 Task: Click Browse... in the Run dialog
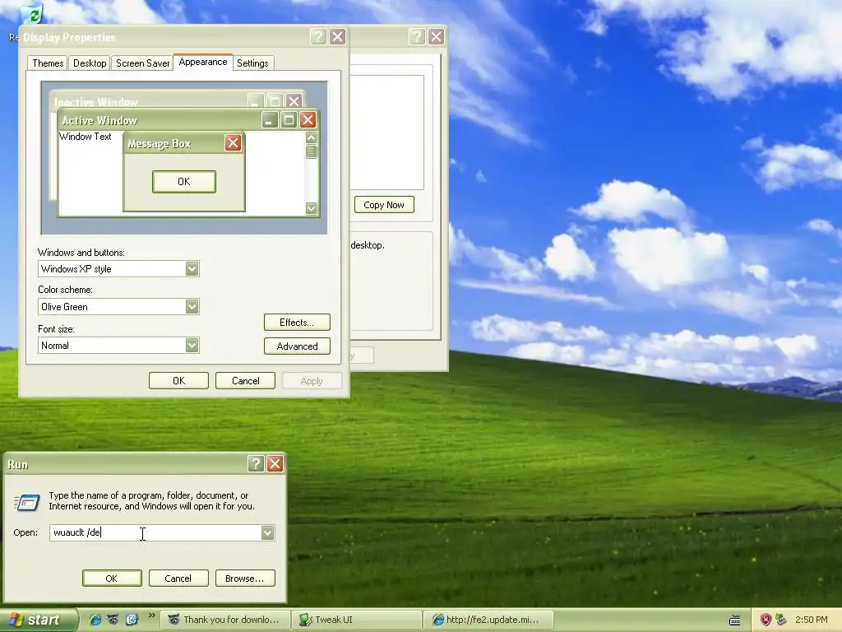tap(245, 579)
